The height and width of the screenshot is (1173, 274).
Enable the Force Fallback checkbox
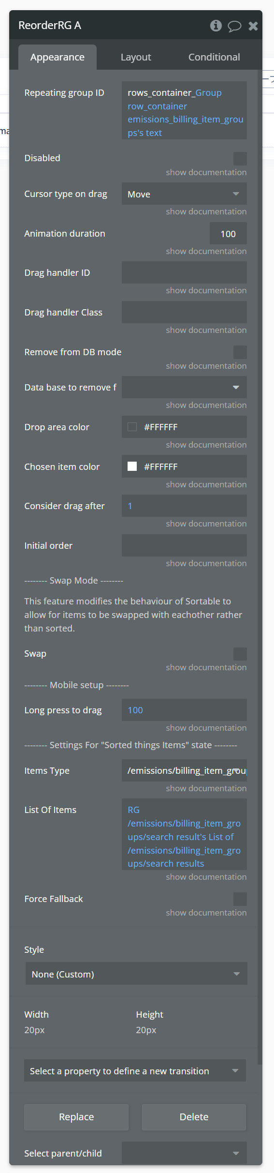(x=240, y=899)
